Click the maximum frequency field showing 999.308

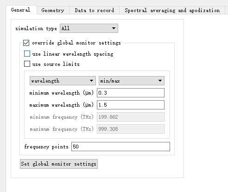click(x=131, y=129)
